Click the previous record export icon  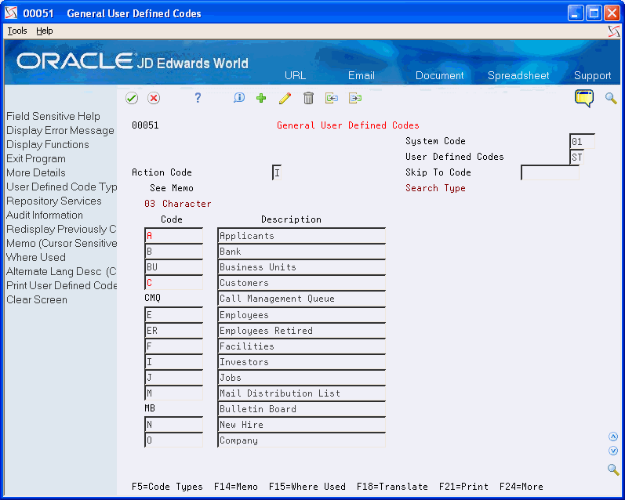click(332, 98)
